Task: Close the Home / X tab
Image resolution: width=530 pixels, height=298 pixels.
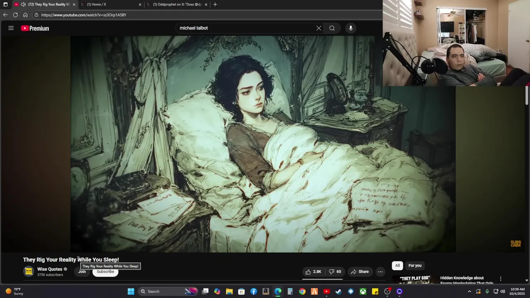Action: (x=140, y=5)
